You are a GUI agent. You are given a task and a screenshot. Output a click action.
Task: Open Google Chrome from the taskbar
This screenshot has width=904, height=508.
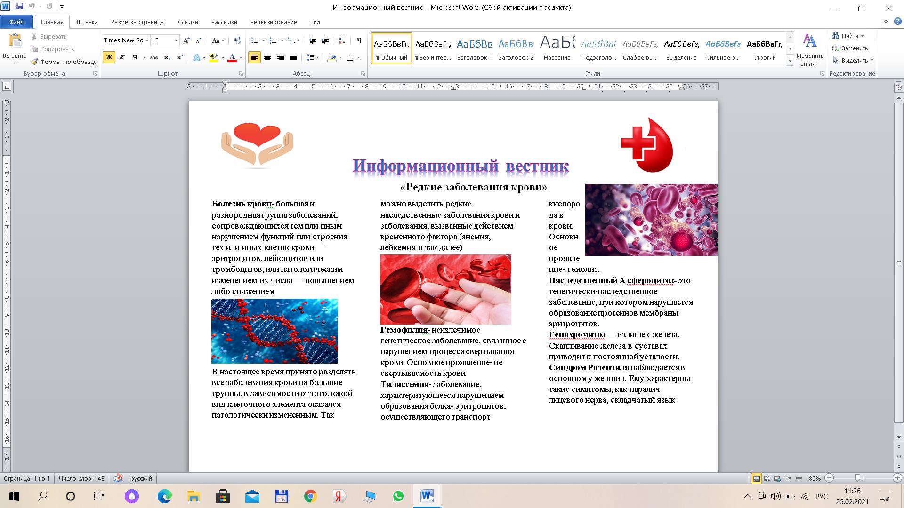tap(310, 496)
